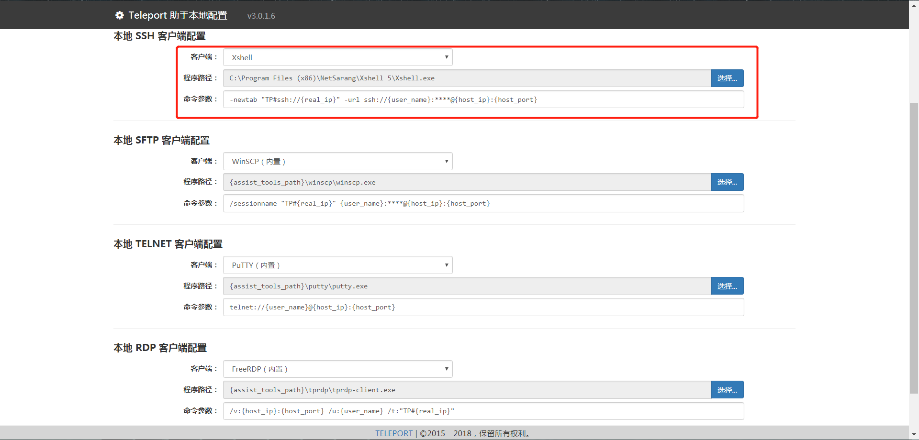Focus the TELNET program path field putty.exe

pos(467,286)
